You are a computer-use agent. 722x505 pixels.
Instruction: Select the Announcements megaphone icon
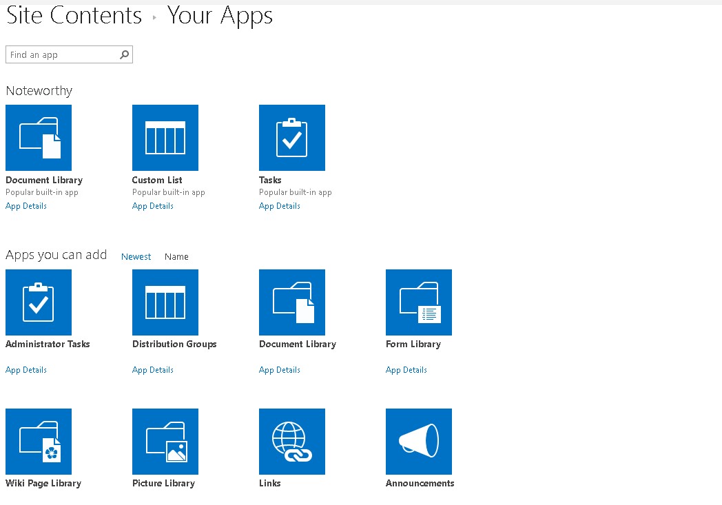point(419,442)
